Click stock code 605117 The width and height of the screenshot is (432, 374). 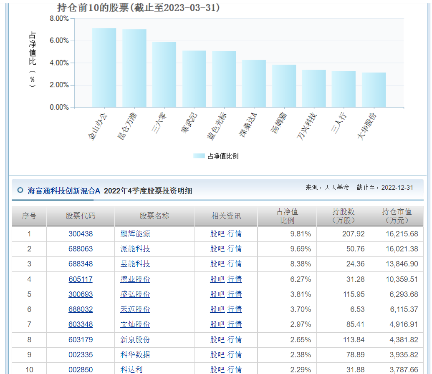point(81,279)
